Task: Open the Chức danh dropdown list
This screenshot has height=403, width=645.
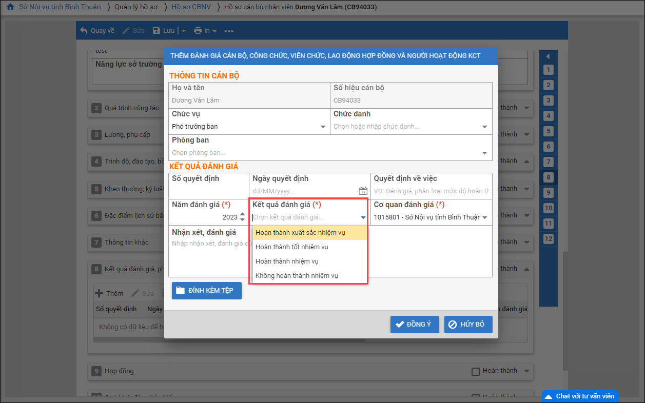Action: [484, 127]
